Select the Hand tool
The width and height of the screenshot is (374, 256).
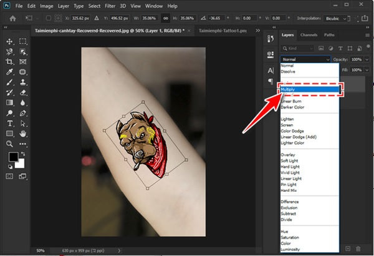pos(23,134)
